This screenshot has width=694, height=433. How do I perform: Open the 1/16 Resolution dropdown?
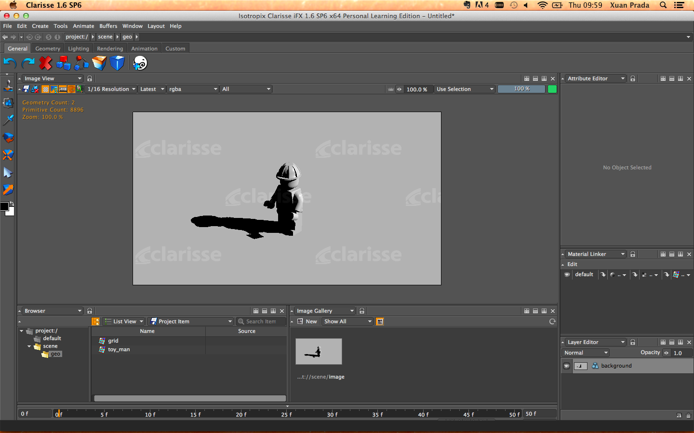coord(111,89)
